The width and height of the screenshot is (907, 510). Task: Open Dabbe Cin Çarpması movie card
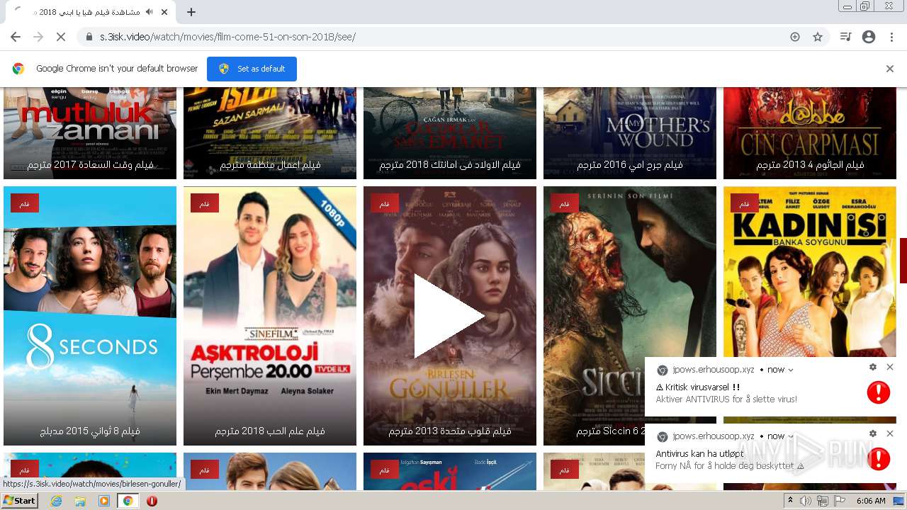click(x=810, y=132)
